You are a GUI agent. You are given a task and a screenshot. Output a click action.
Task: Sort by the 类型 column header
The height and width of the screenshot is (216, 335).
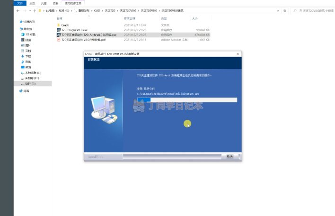tap(164, 18)
